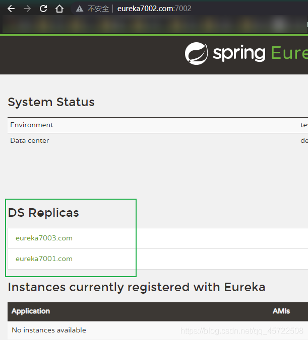Click the Application column header
Viewport: 308px width, 340px height.
click(31, 311)
